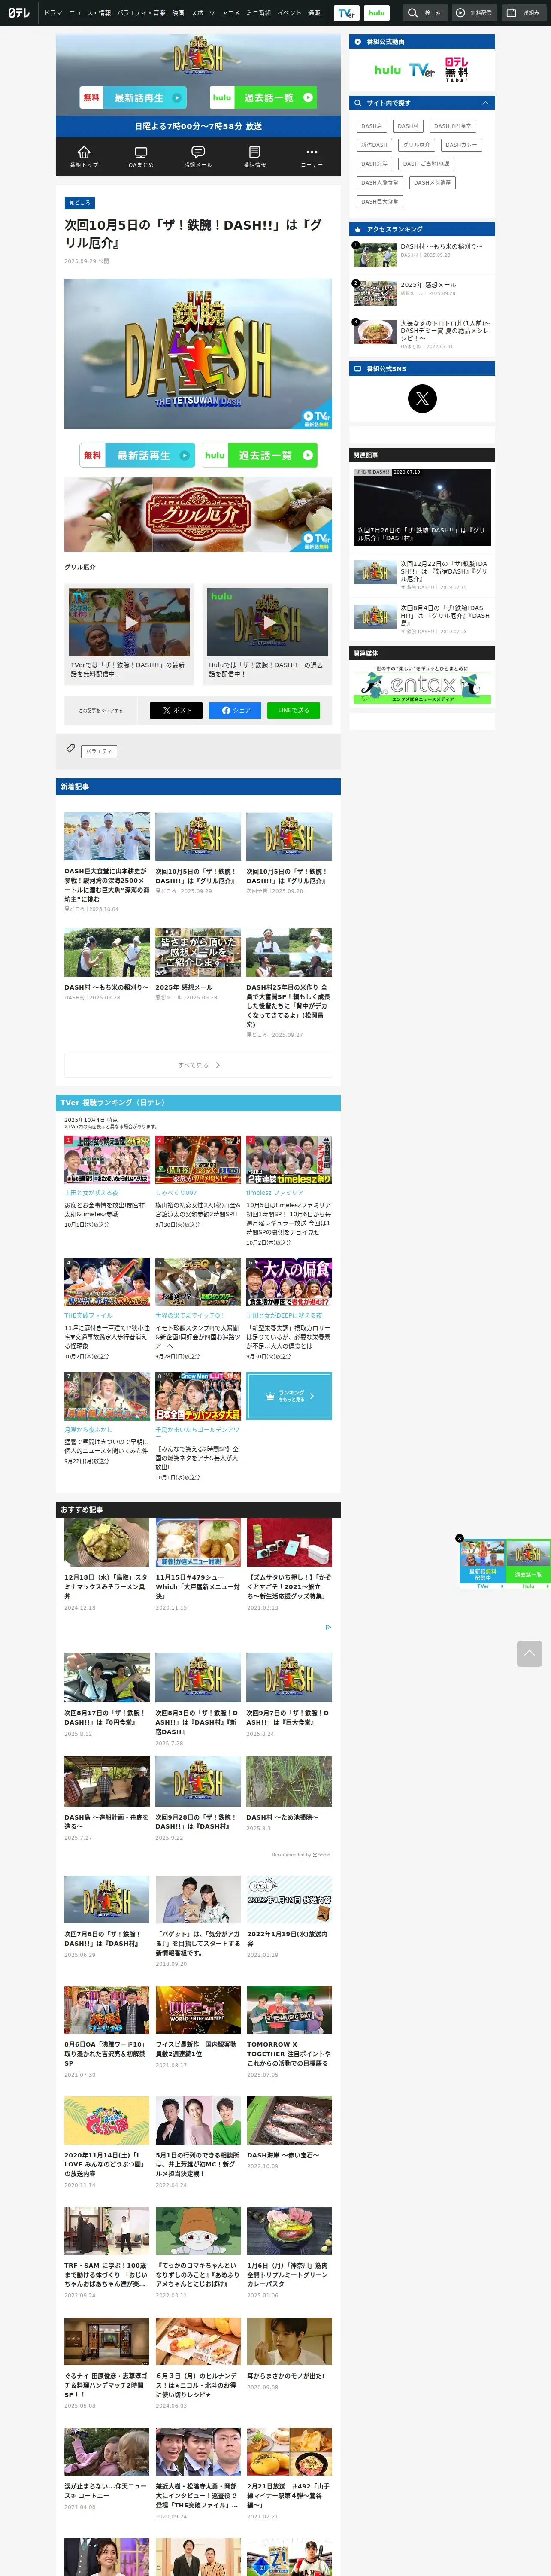Image resolution: width=551 pixels, height=2576 pixels.
Task: Click the 日テレ logo in the header
Action: (x=19, y=13)
